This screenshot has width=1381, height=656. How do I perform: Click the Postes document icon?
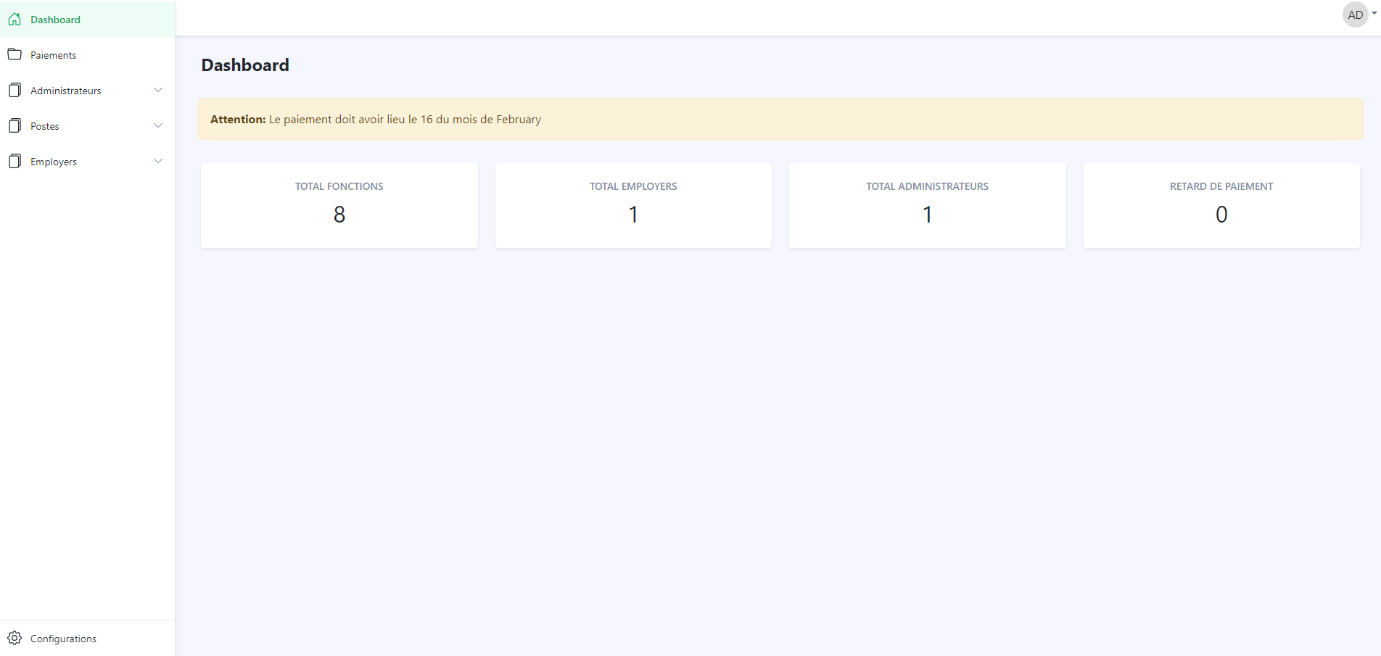pos(15,125)
